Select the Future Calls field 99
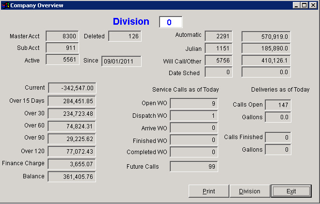Screen dimensions: 320x204 point(194,167)
